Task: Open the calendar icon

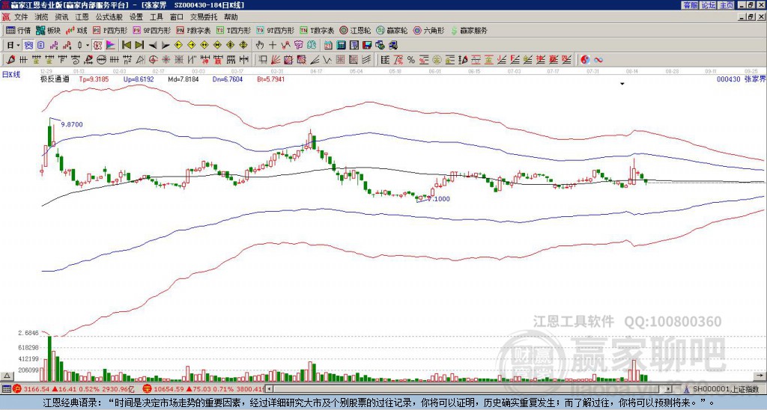Action: coord(328,46)
